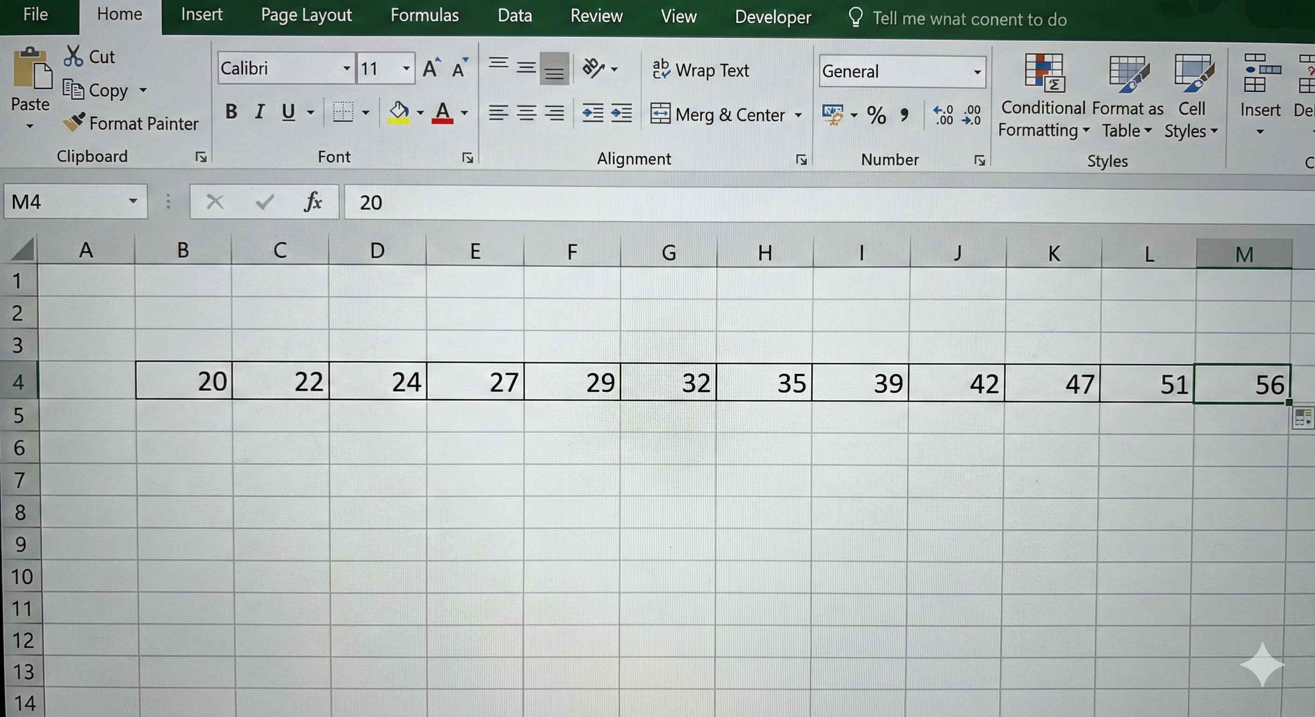Image resolution: width=1315 pixels, height=717 pixels.
Task: Toggle Wrap Text on
Action: 700,70
